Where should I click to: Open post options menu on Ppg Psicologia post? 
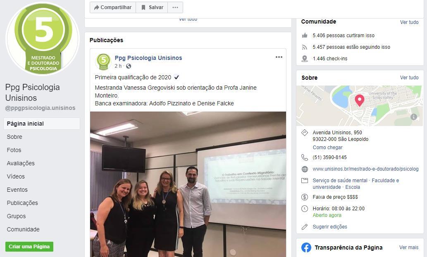point(279,57)
